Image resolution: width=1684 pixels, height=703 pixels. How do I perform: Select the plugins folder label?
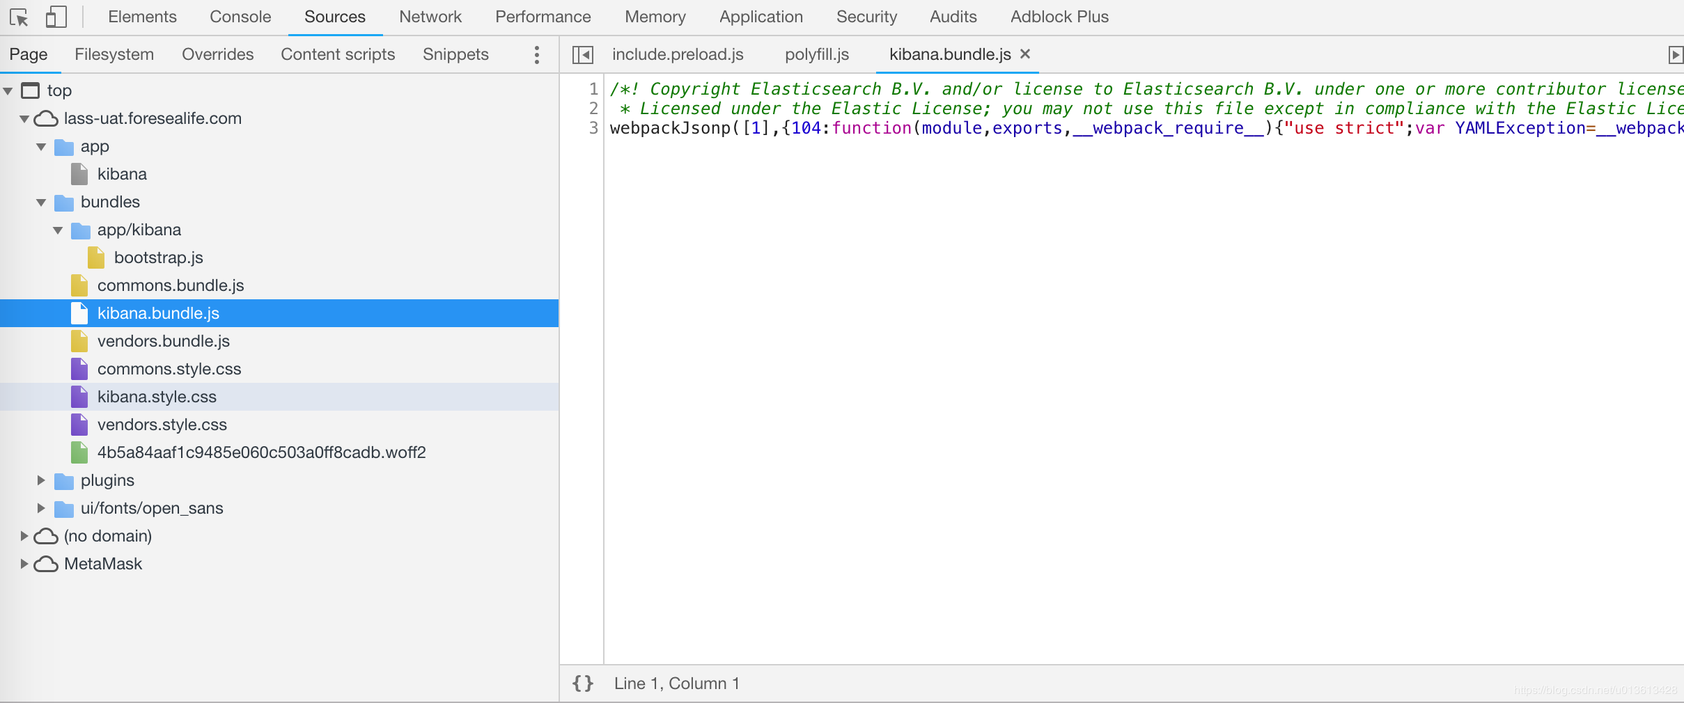point(107,480)
